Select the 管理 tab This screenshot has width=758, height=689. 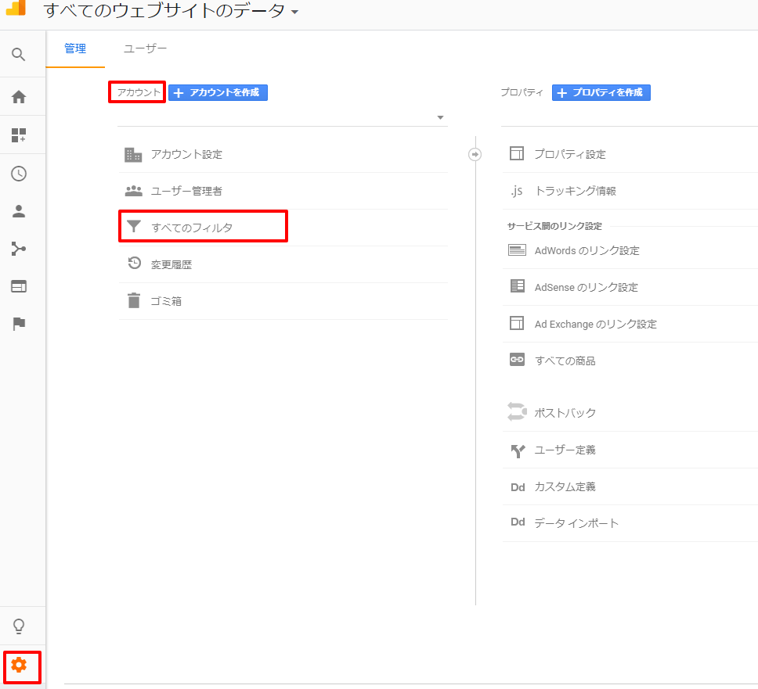click(x=75, y=48)
